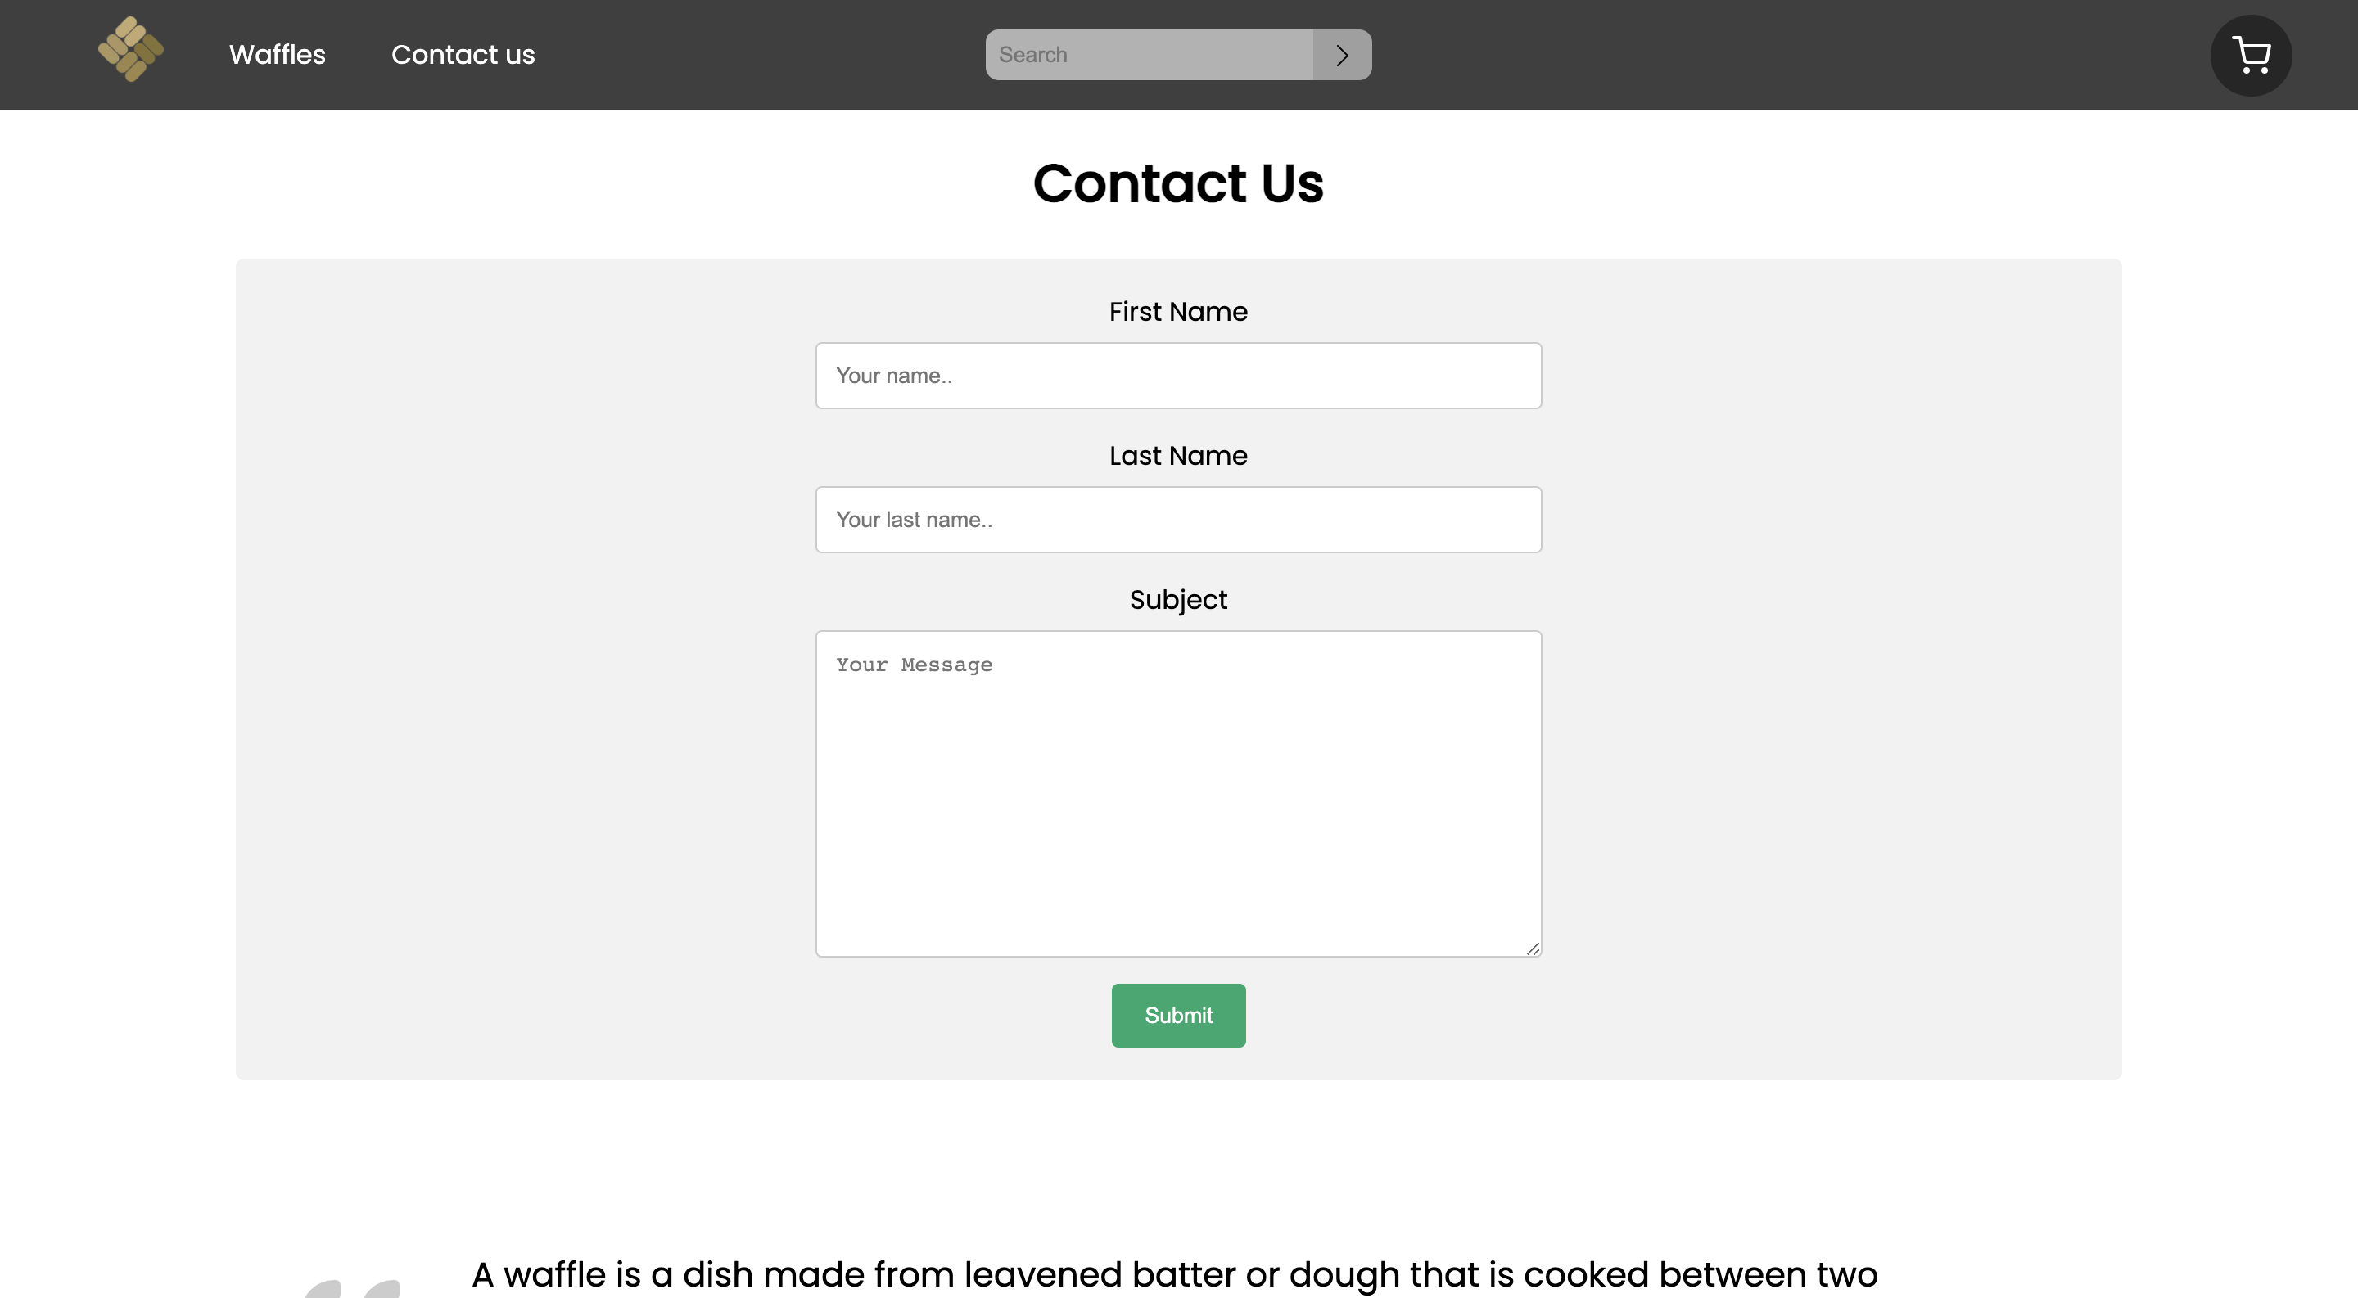Click inside the Your Message textarea
This screenshot has width=2358, height=1298.
[x=1178, y=793]
